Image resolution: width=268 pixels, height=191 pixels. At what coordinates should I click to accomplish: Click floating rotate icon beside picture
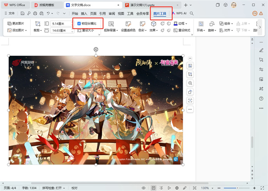tap(190, 92)
